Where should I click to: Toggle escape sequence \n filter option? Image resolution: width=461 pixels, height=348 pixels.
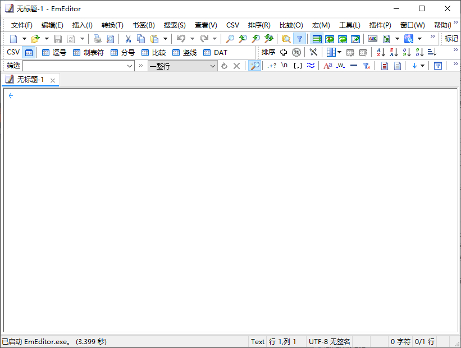(284, 65)
